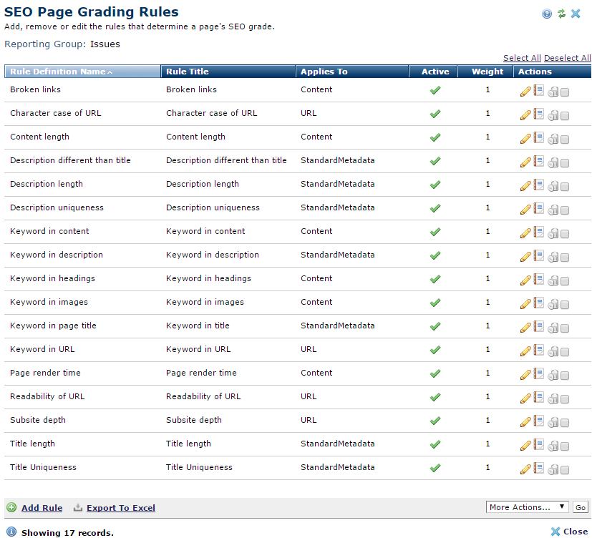Edit the Character case of URL rule

pyautogui.click(x=525, y=115)
